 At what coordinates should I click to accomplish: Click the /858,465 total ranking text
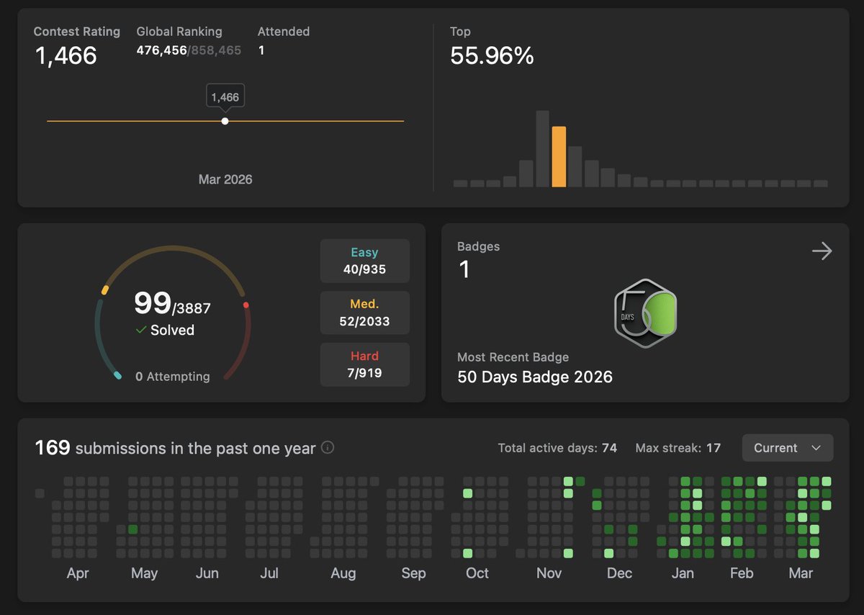(215, 50)
